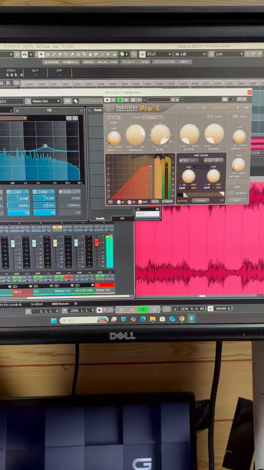Enable Read automation (R) in Pro-C header

coord(120,100)
